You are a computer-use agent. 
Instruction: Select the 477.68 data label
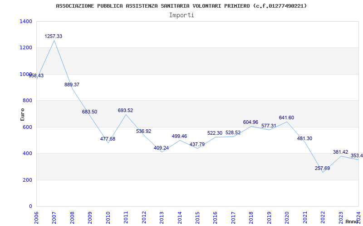tap(108, 139)
